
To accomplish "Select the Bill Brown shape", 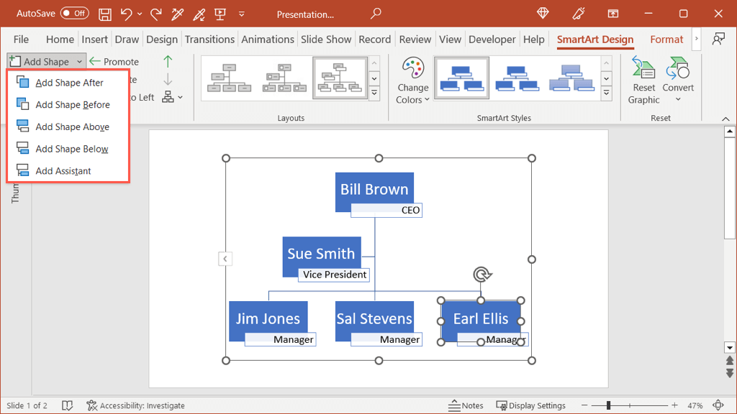I will [374, 190].
